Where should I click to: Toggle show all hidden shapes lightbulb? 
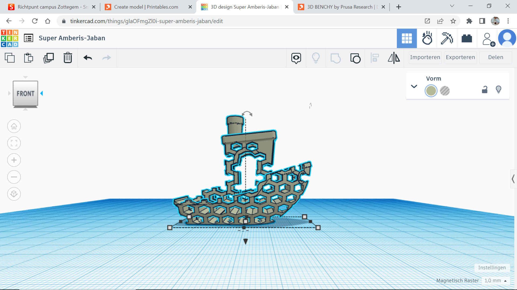coord(316,58)
